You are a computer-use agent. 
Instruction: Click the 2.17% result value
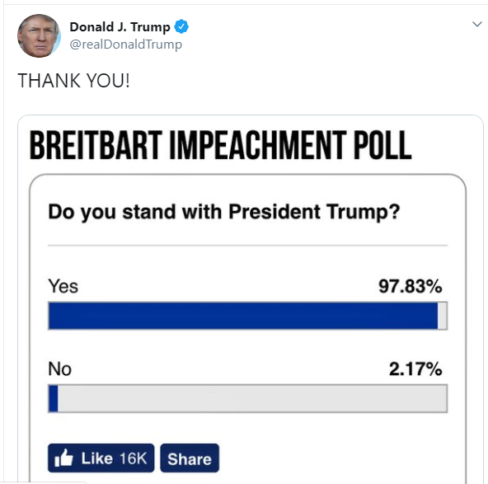[415, 369]
